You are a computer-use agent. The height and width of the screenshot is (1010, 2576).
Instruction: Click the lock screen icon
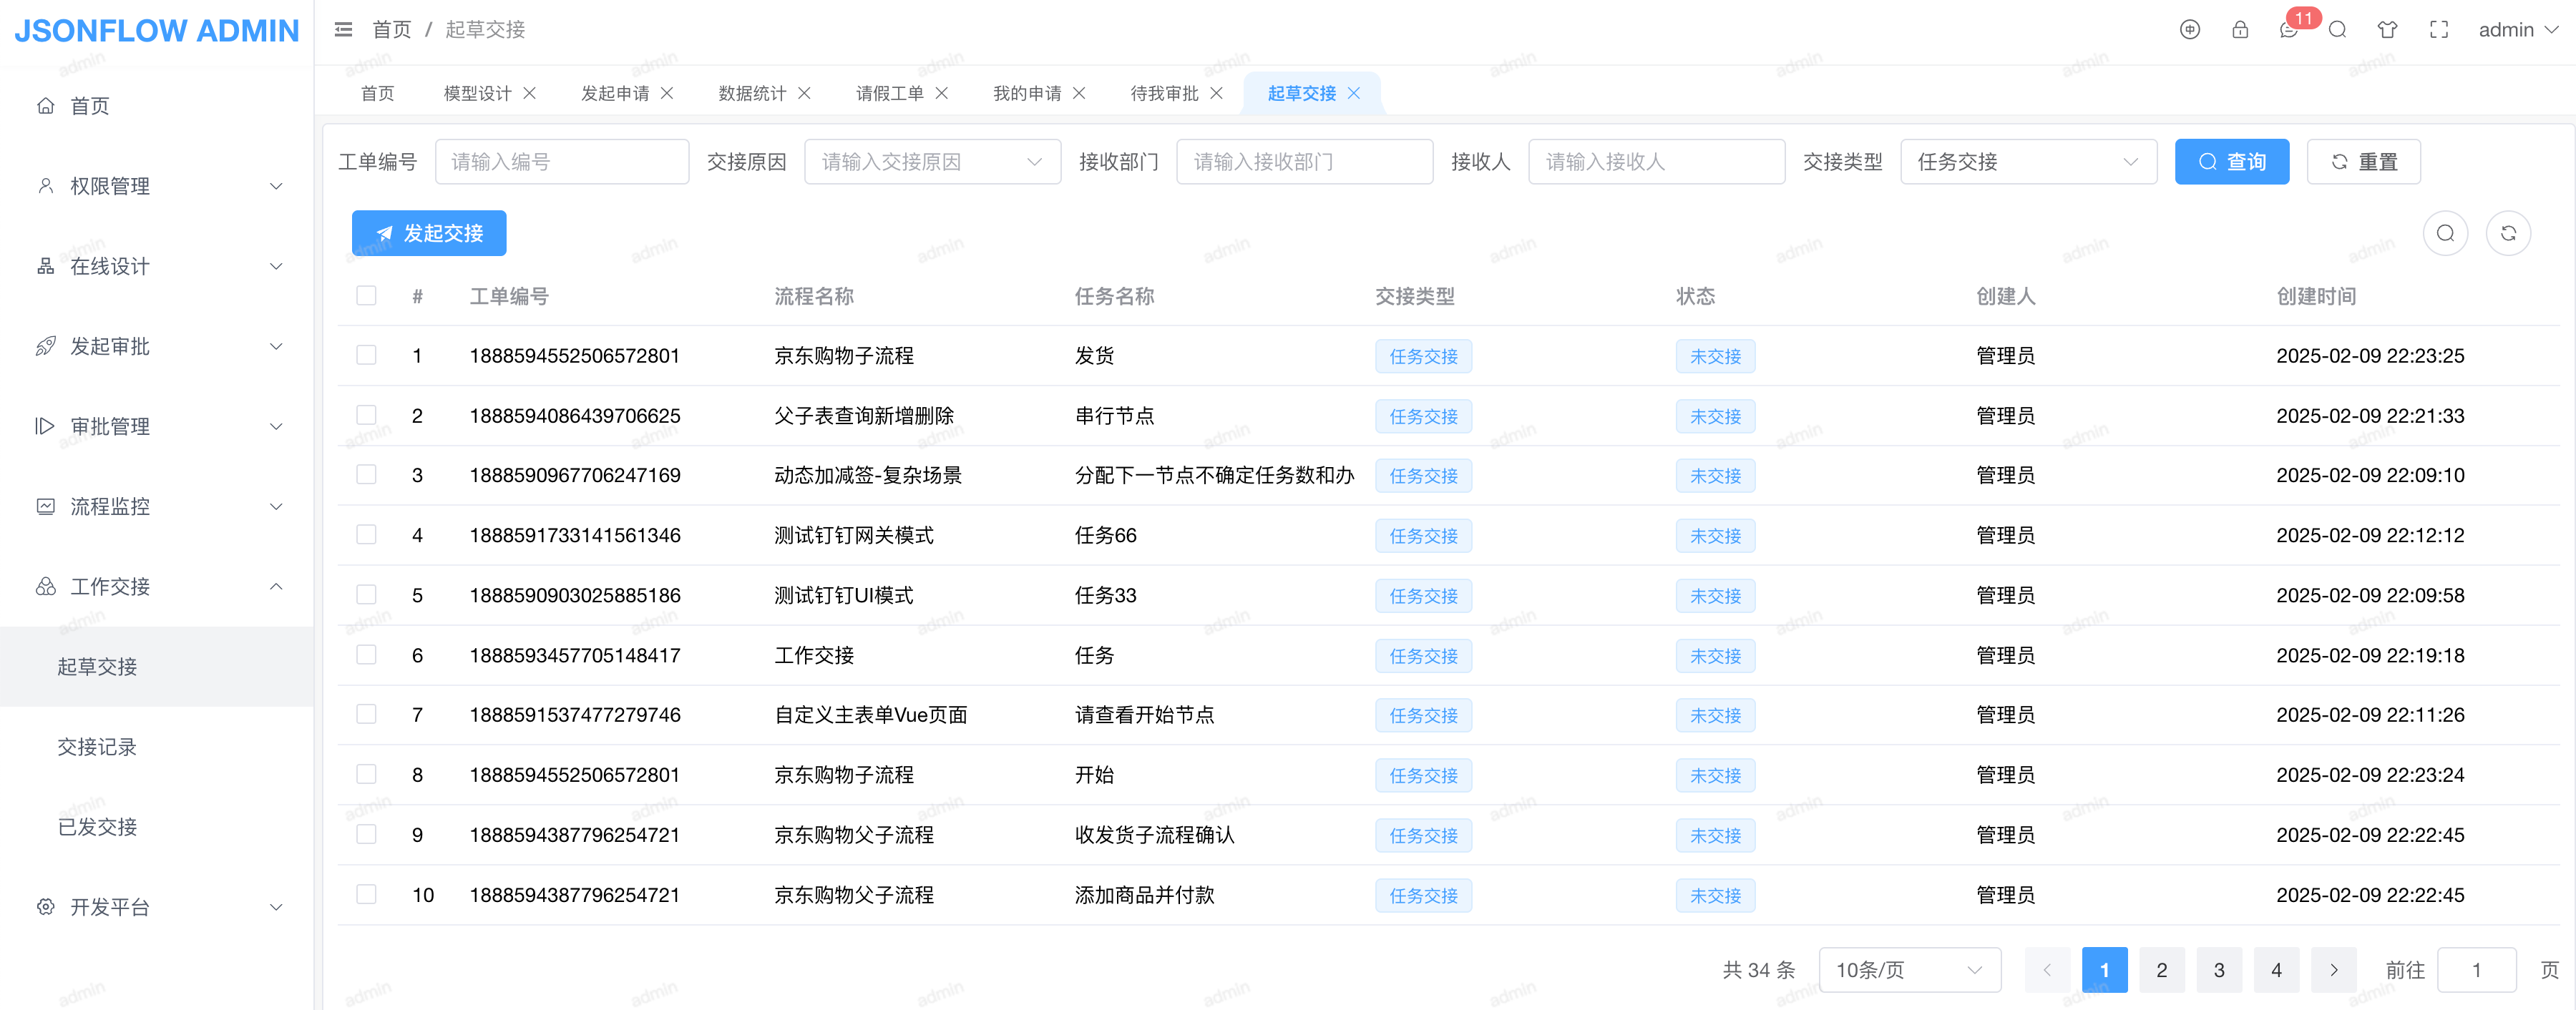(2240, 30)
